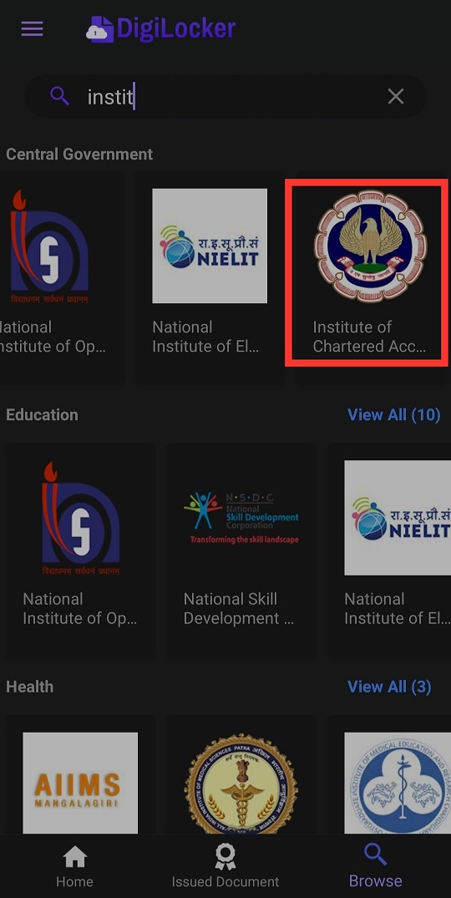Open NIELIT card in Education section

pyautogui.click(x=389, y=550)
